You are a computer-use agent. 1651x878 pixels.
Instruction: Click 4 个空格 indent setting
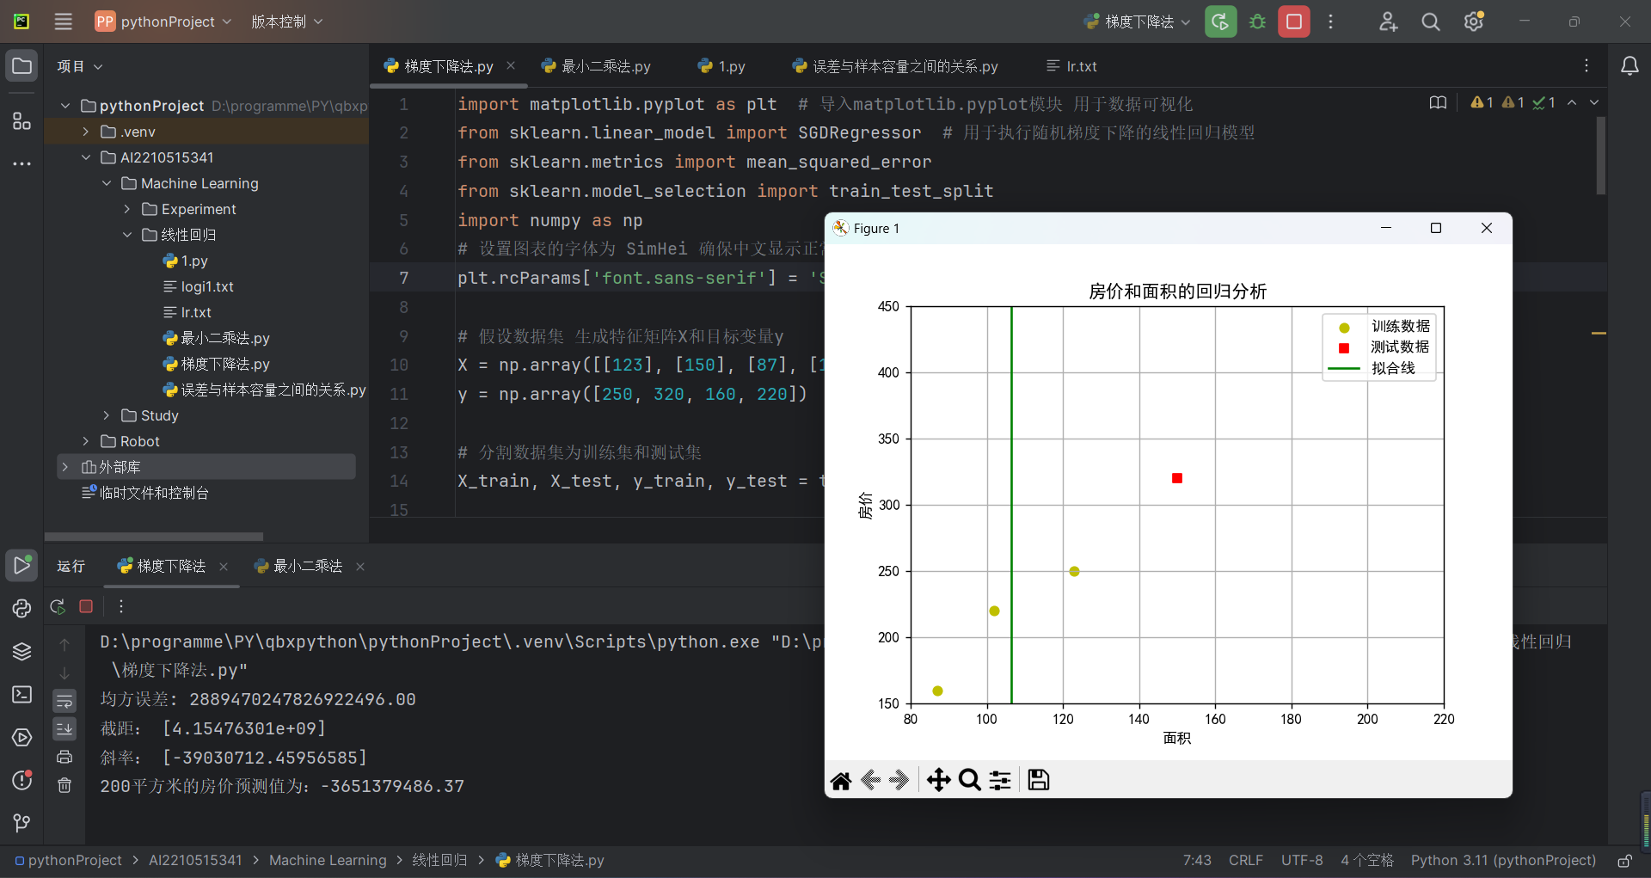pyautogui.click(x=1367, y=861)
